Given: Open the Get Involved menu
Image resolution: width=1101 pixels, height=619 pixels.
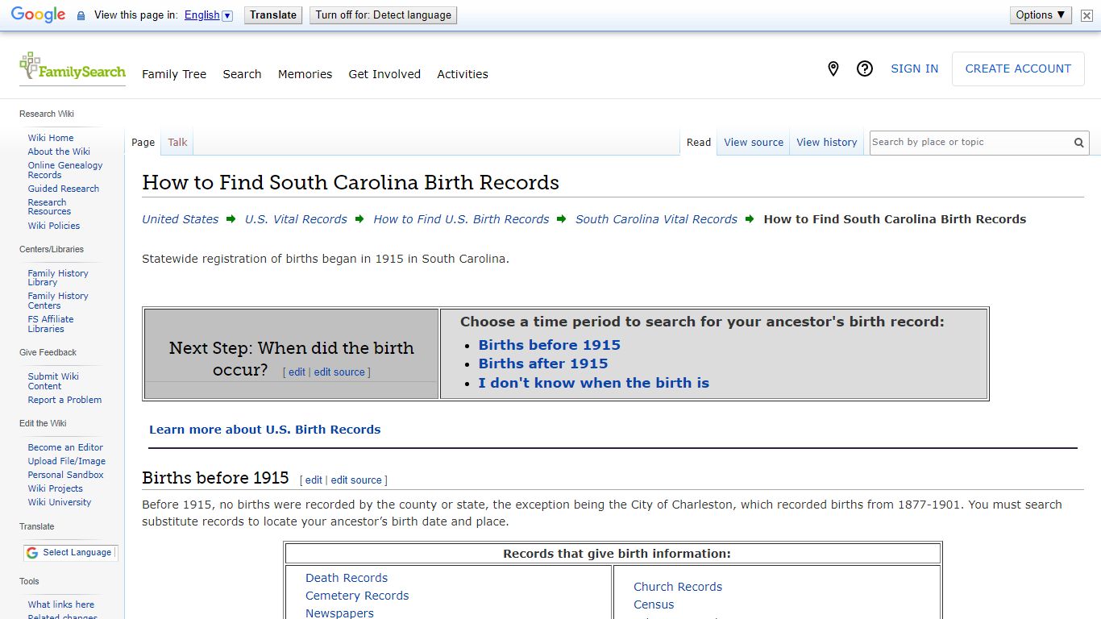Looking at the screenshot, I should tap(384, 74).
